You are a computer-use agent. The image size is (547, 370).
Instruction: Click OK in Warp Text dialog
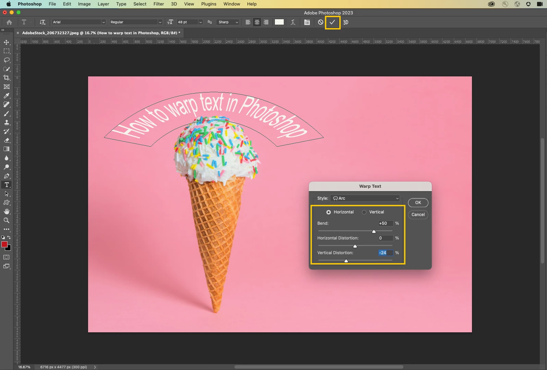(418, 202)
